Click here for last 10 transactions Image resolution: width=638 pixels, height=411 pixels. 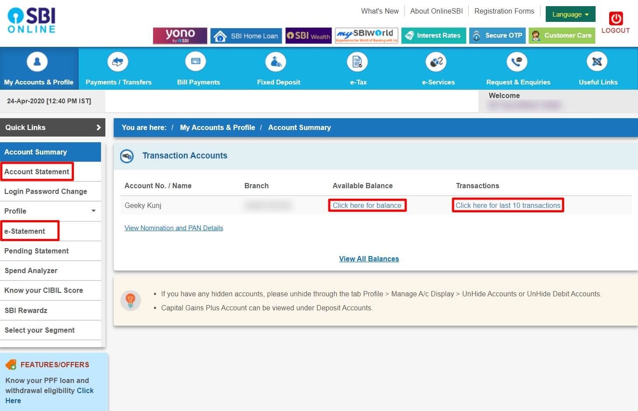tap(508, 205)
